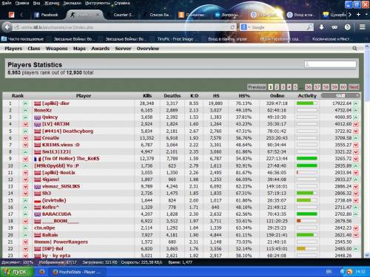Go to page 2 of the player list
Viewport: 370px width, 277px height.
[277, 87]
